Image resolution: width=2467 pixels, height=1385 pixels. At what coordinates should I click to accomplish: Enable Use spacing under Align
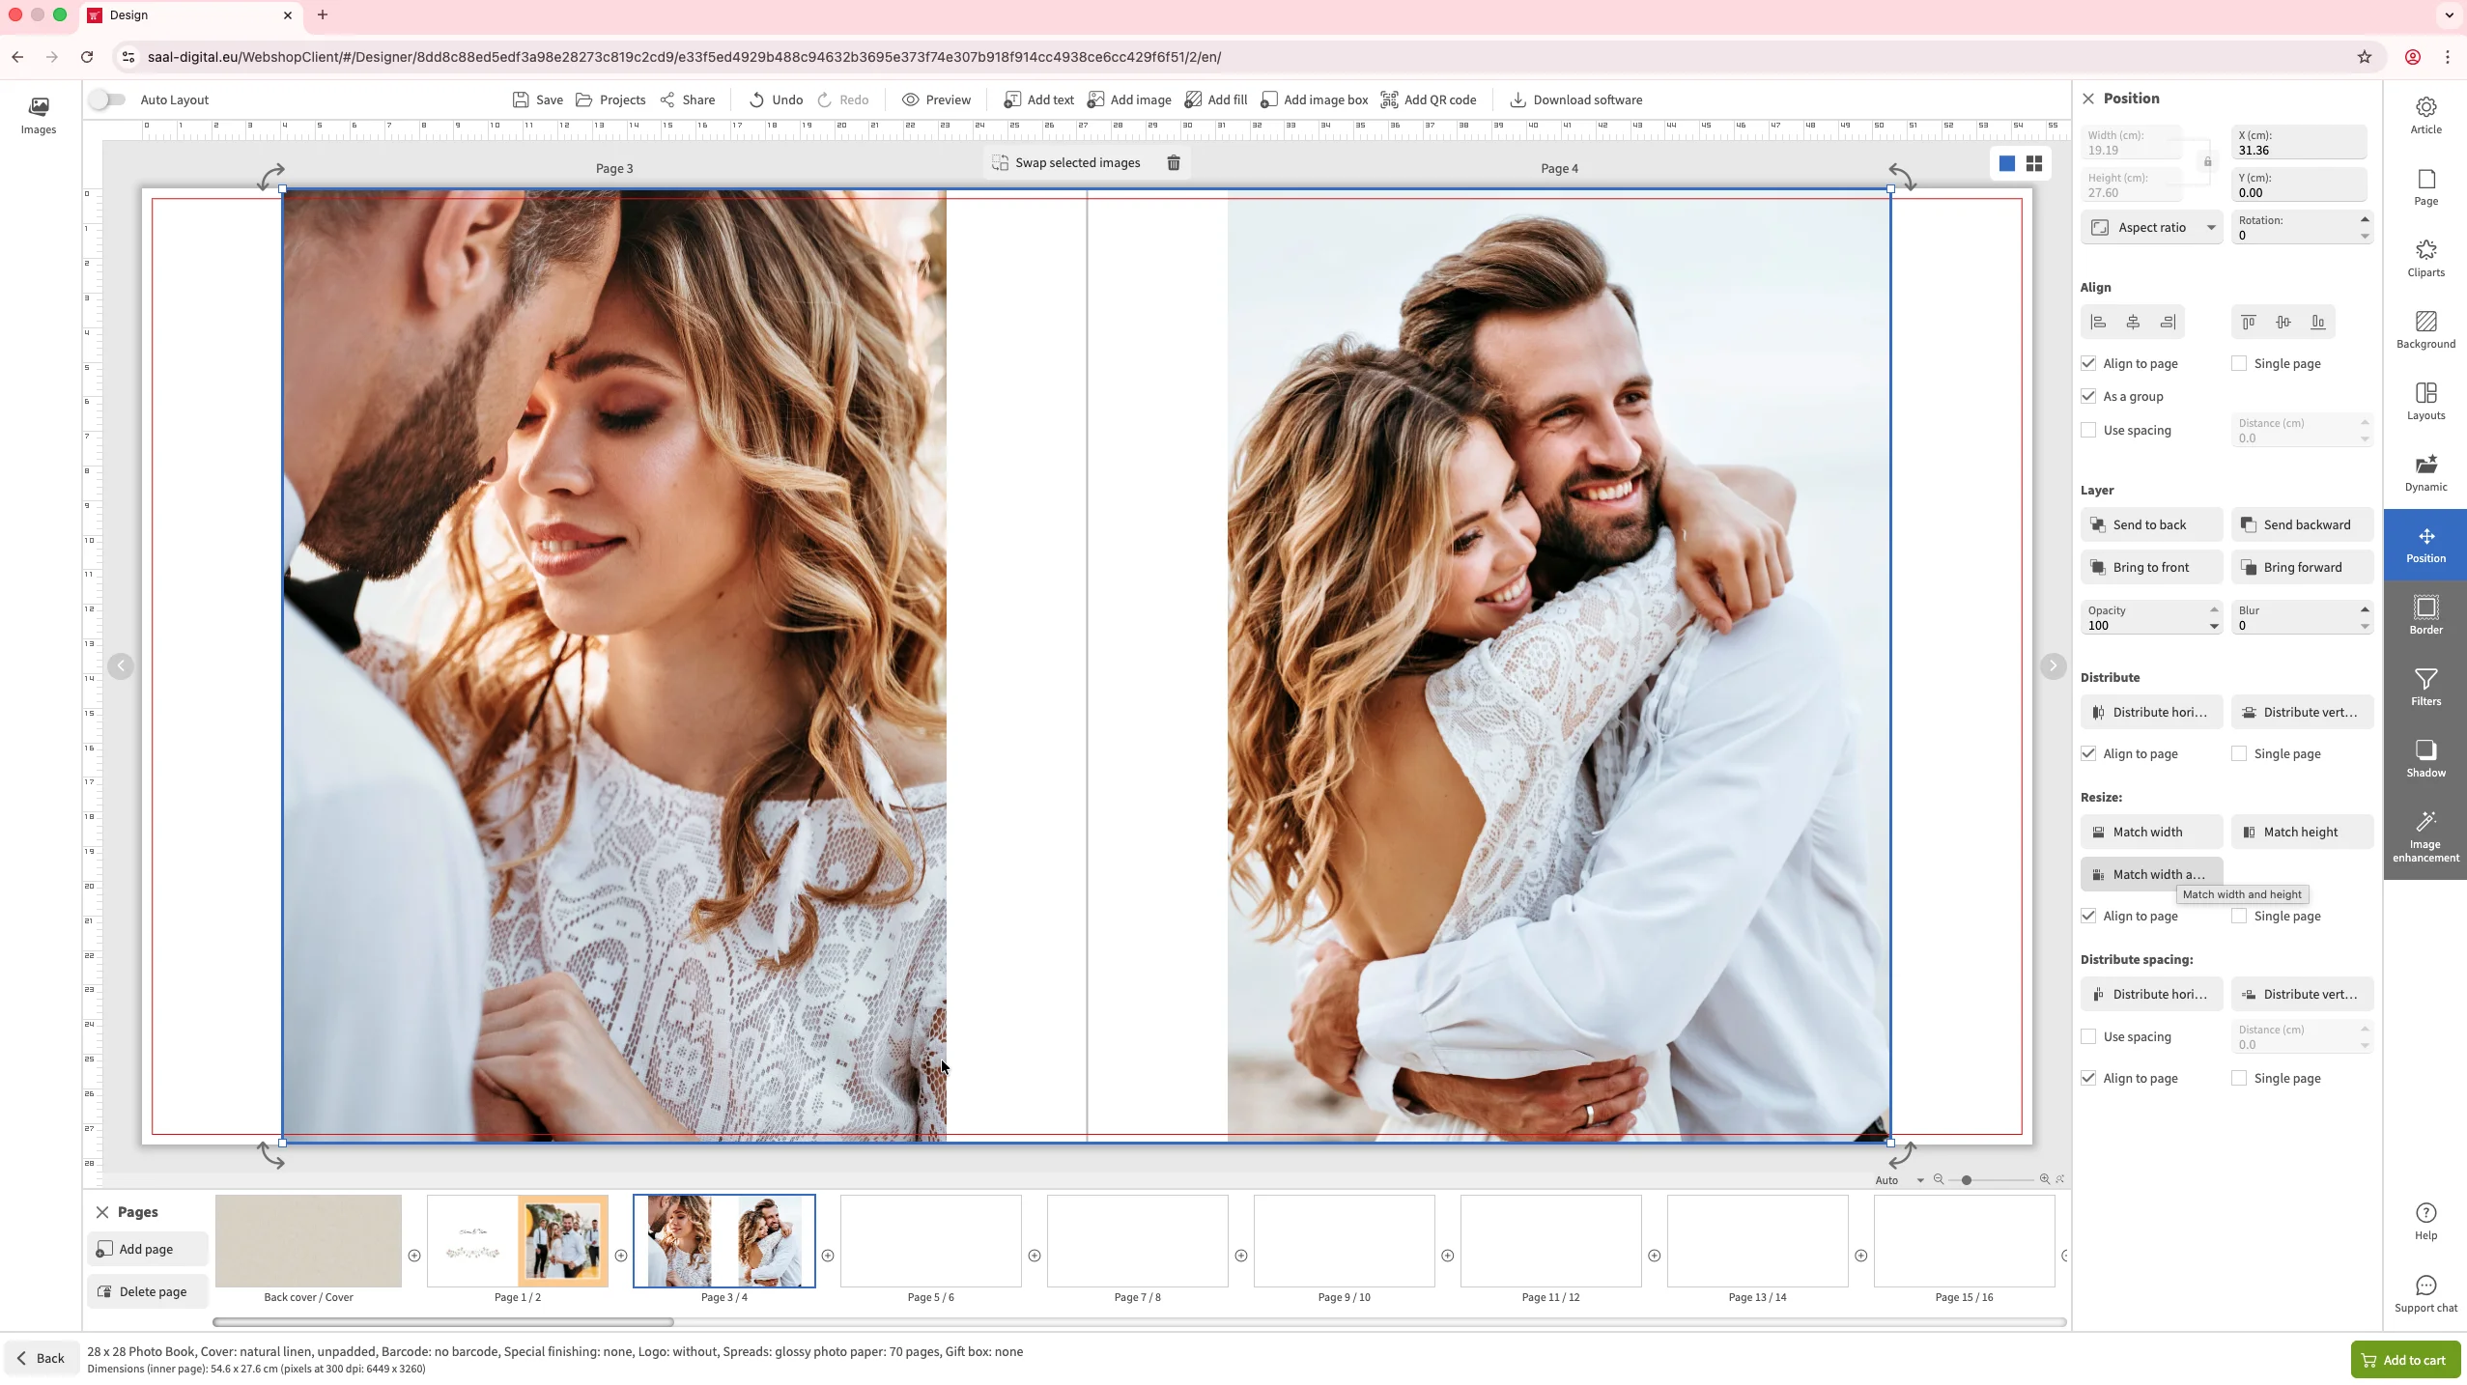click(2088, 431)
